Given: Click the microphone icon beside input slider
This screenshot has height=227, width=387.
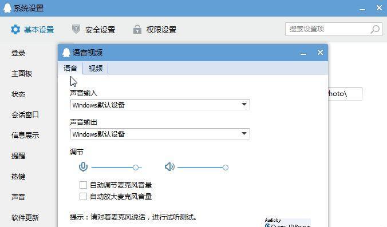Looking at the screenshot, I should [x=83, y=167].
